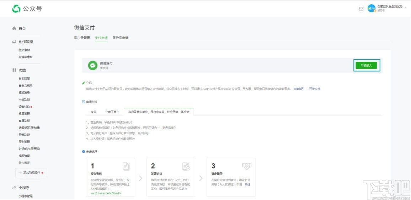411x200 pixels.
Task: Select the 功能 section header
Action: pos(22,70)
